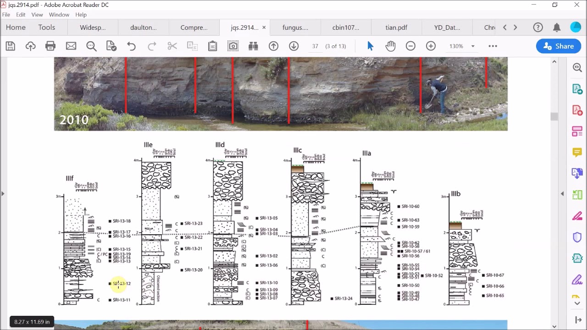Screen dimensions: 587x330
Task: Open the Help menu
Action: (x=81, y=15)
